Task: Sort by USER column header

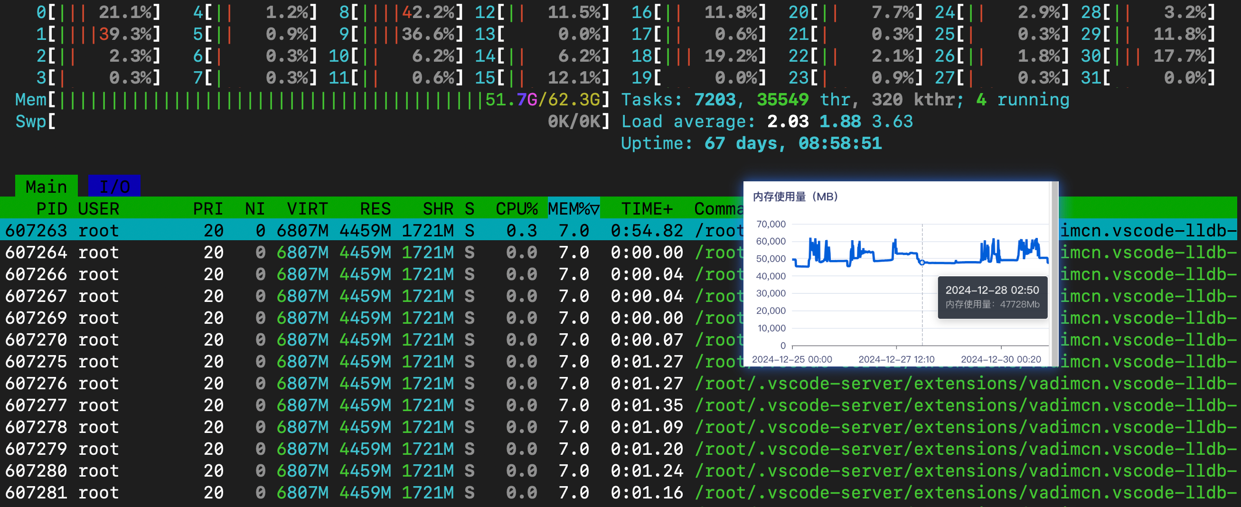Action: 98,209
